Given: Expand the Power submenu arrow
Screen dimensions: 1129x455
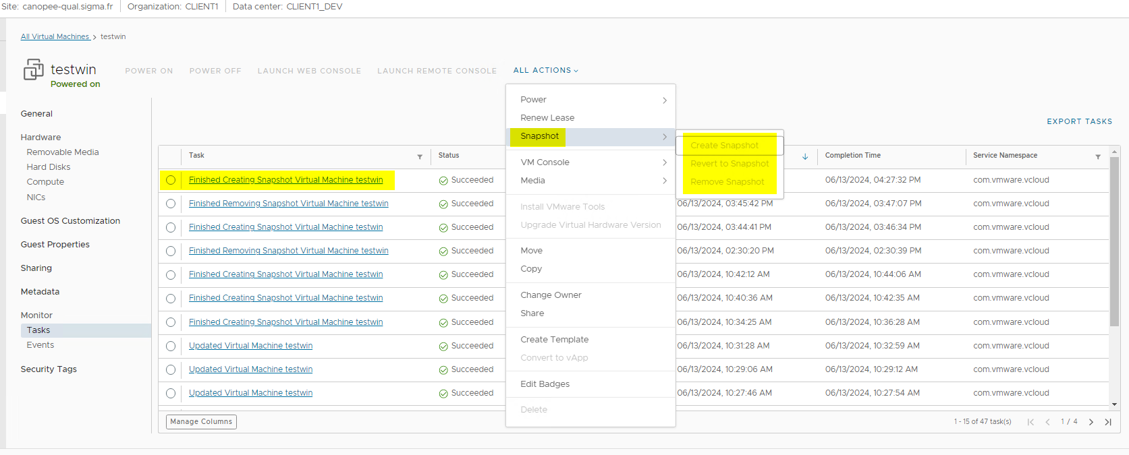Looking at the screenshot, I should [665, 100].
